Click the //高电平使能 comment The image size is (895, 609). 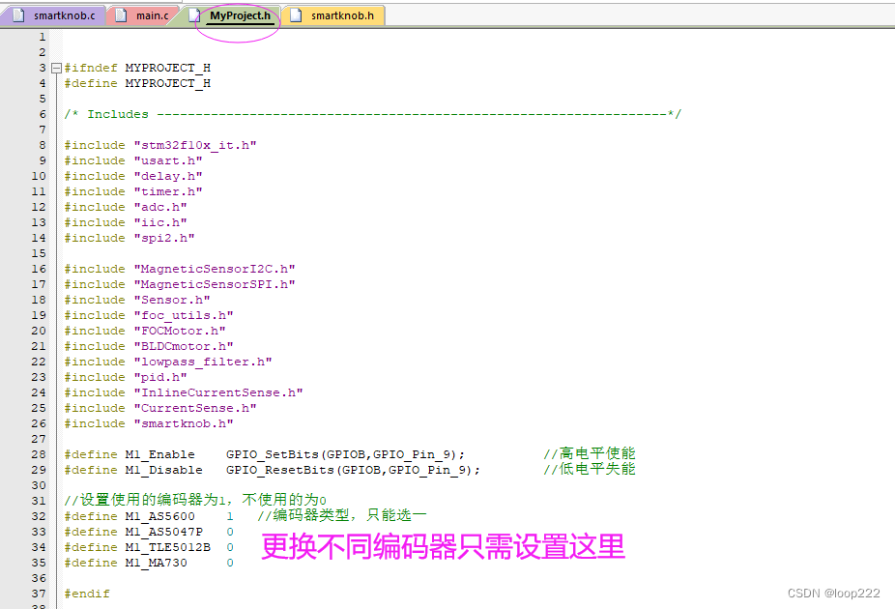coord(590,453)
